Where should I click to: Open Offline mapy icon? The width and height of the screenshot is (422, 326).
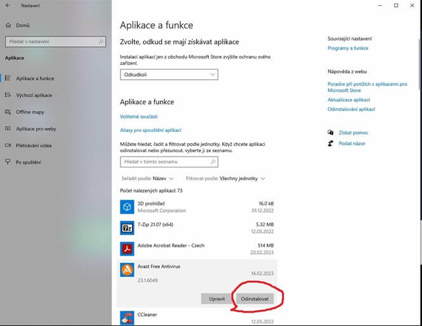click(x=8, y=112)
